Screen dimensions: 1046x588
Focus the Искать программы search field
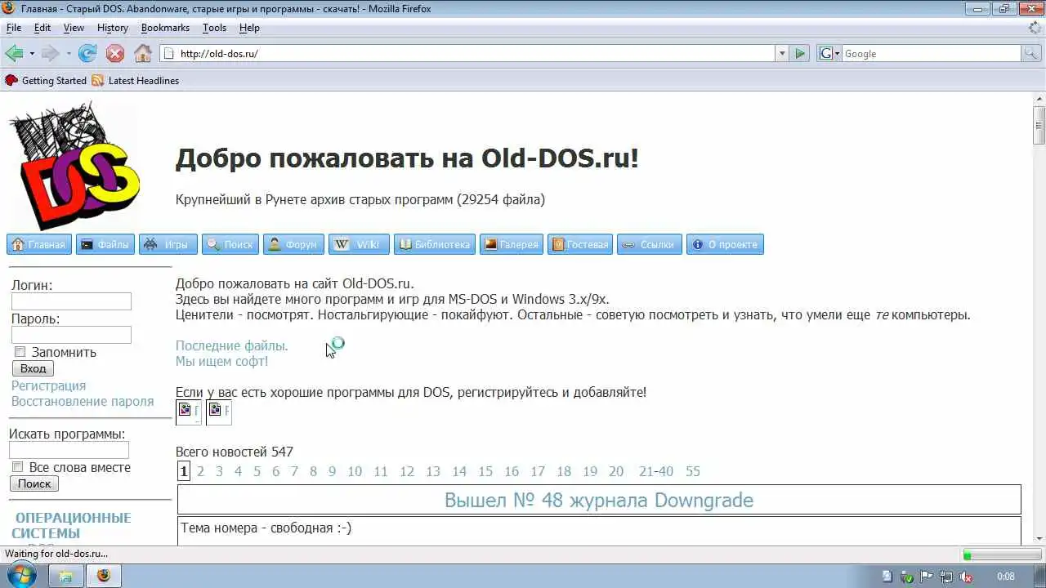coord(69,450)
